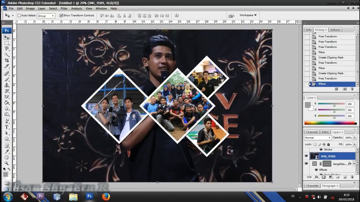Screen dimensions: 360x202
Task: Select the Crop tool
Action: point(7,60)
